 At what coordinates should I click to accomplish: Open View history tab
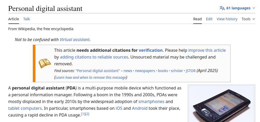pyautogui.click(x=227, y=19)
